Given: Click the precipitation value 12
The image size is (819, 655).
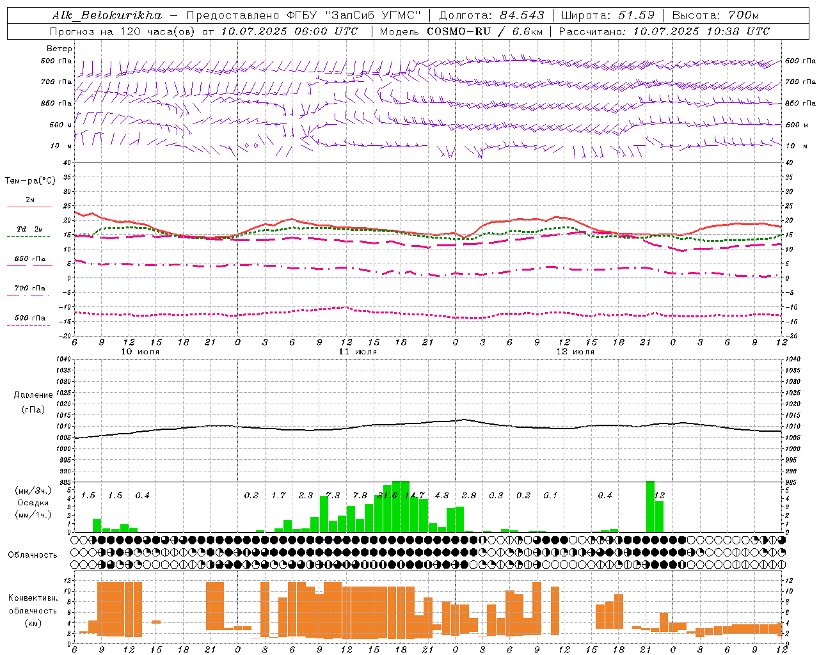Looking at the screenshot, I should [x=660, y=496].
